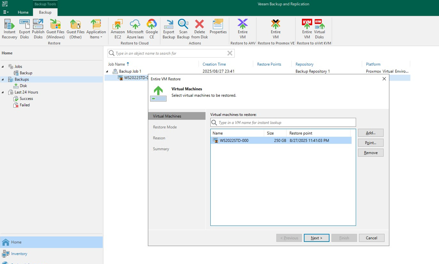
Task: Select Delete from Disk
Action: click(x=200, y=29)
